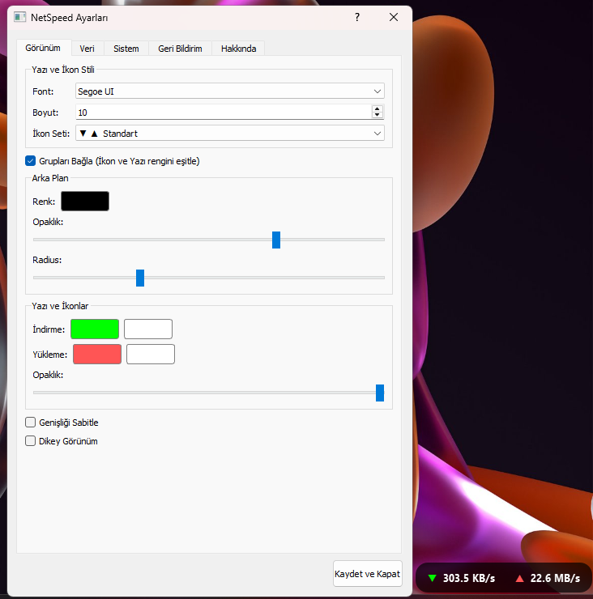Viewport: 593px width, 599px height.
Task: Open the Geri Bildirim tab
Action: coord(180,49)
